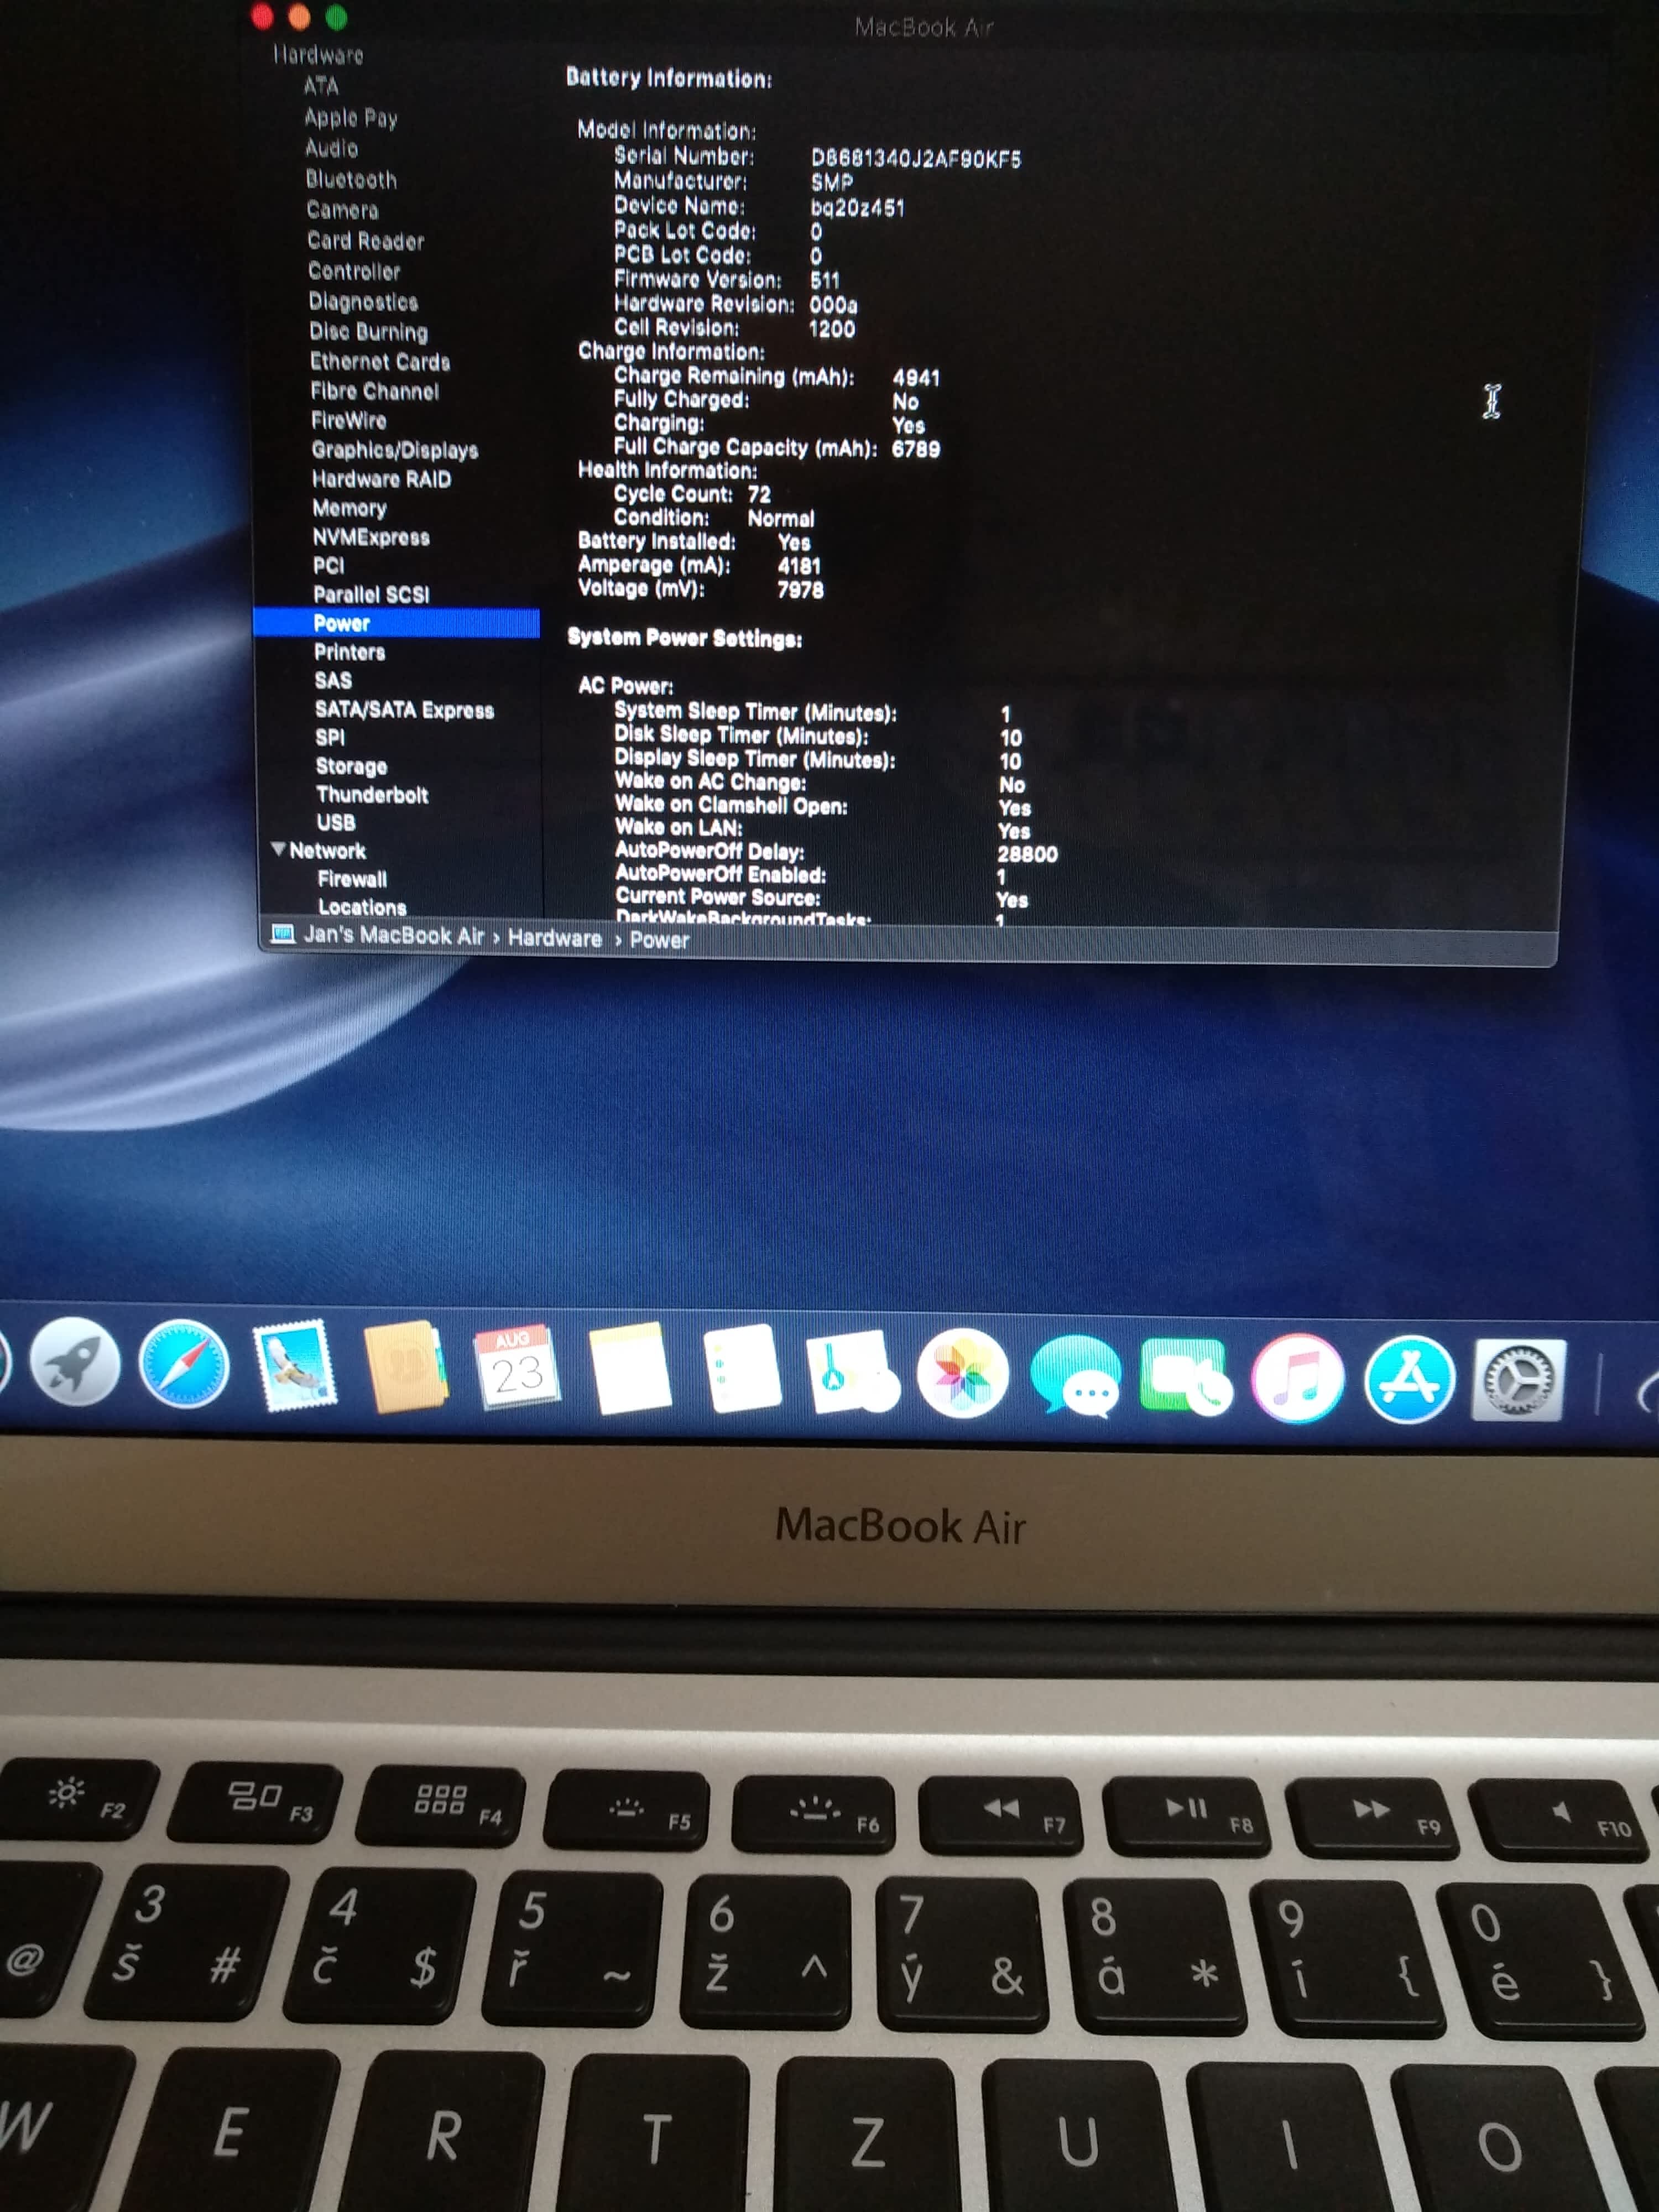Select Firewall under Network
The width and height of the screenshot is (1659, 2212).
pos(352,879)
